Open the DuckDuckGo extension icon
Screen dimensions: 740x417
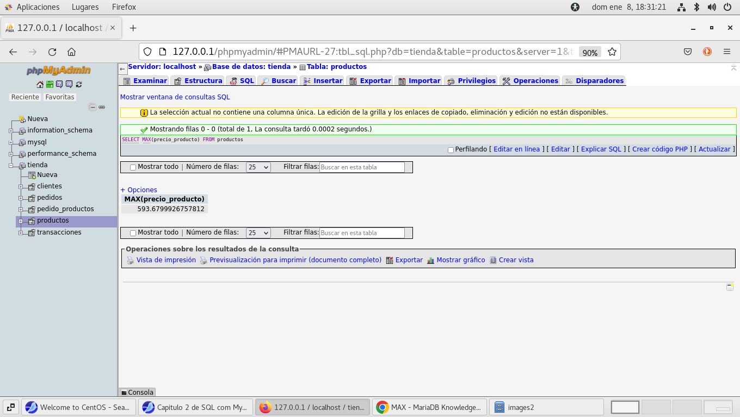[x=707, y=52]
